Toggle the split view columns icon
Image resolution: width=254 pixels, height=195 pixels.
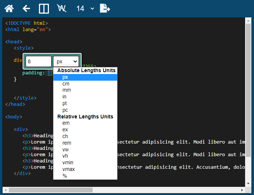point(44,9)
